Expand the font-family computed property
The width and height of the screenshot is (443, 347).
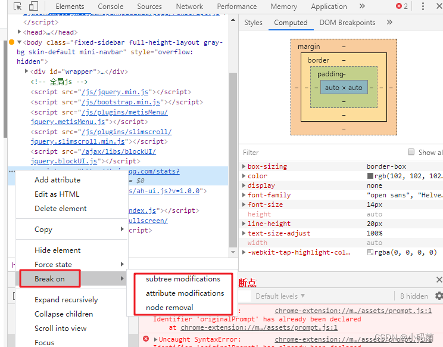[244, 195]
